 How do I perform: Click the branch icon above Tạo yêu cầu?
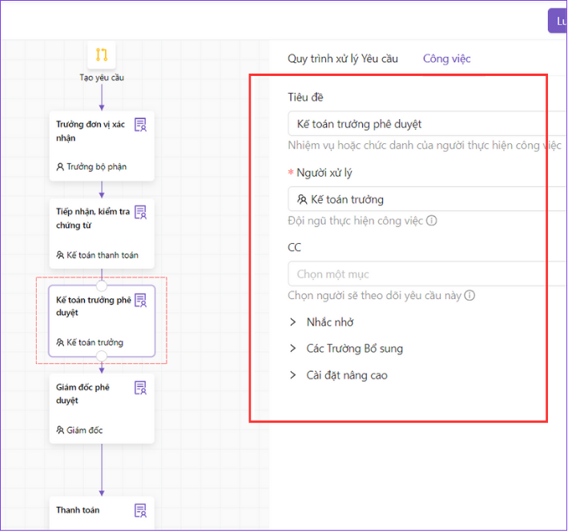click(102, 55)
